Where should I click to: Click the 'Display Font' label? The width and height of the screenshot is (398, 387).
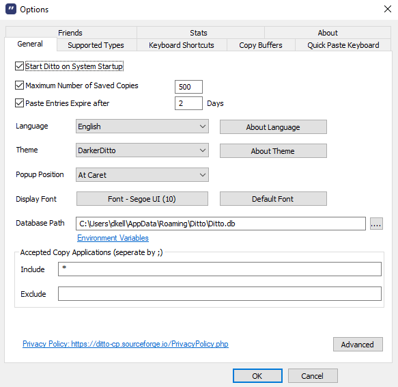point(36,199)
